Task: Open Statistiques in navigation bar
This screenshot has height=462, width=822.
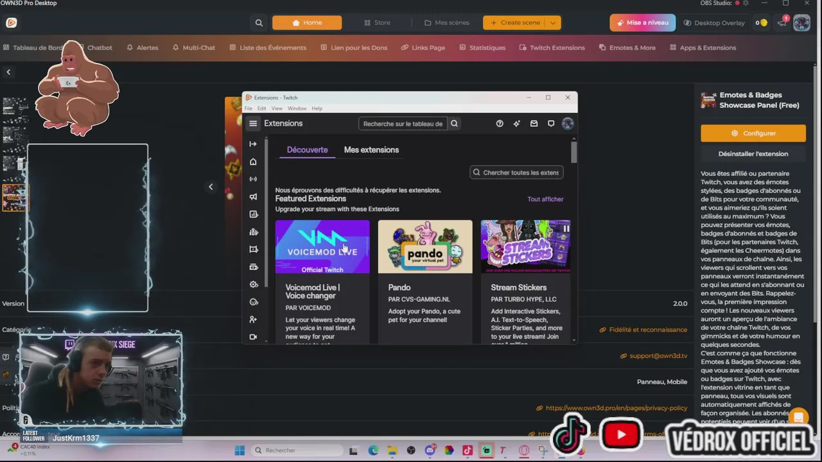Action: pos(482,47)
